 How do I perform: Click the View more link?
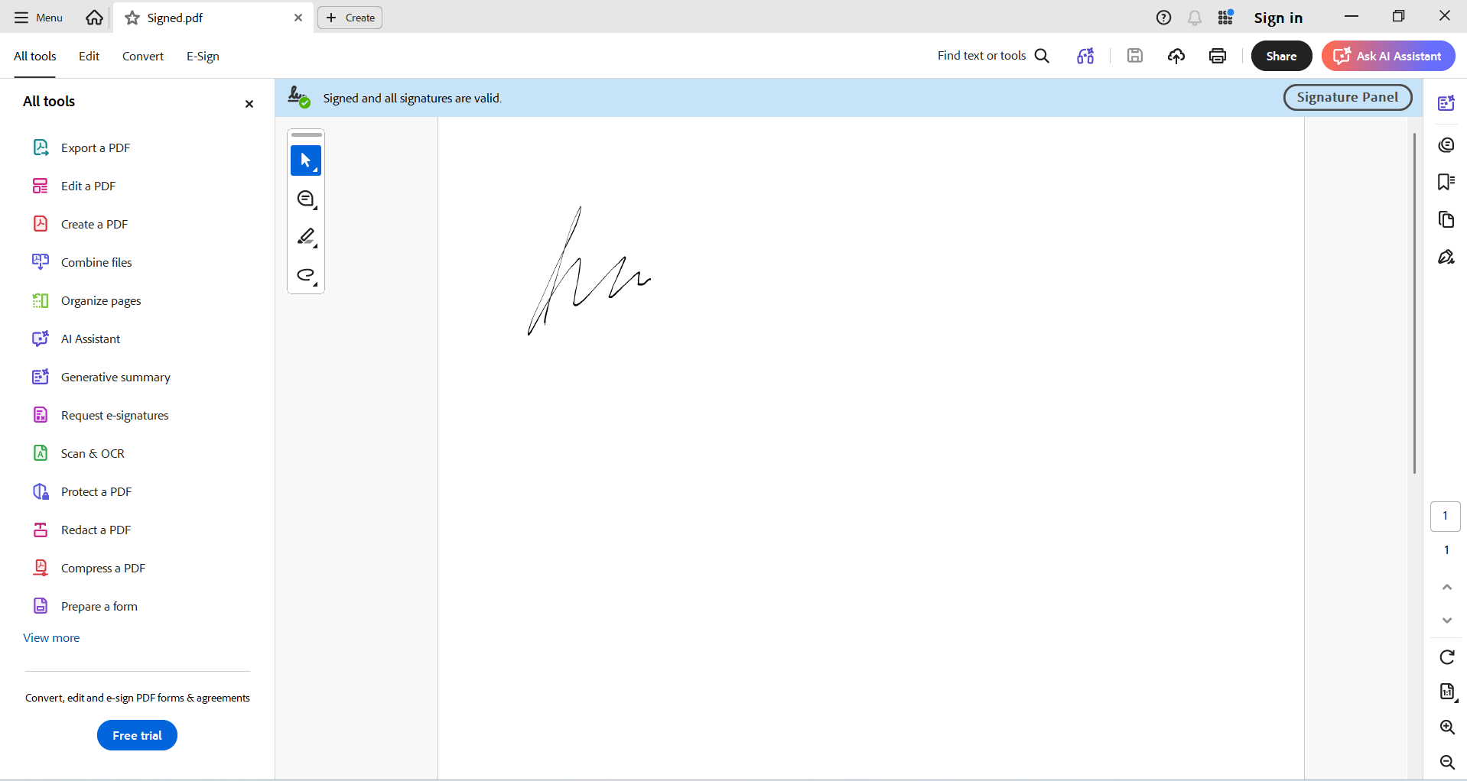[50, 637]
